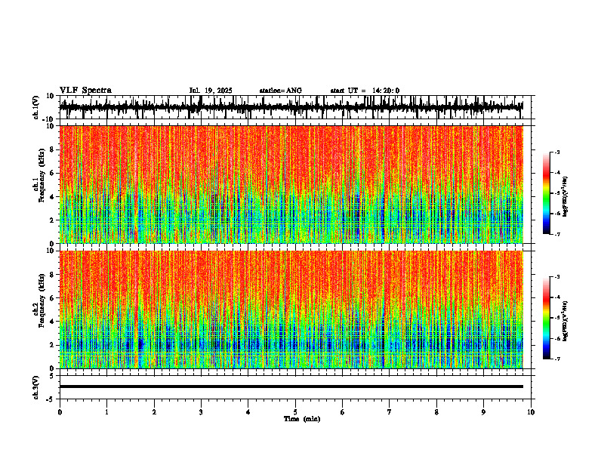Select the date text "Jul. 19, 2025"
Screen dimensions: 598x462
click(x=211, y=91)
